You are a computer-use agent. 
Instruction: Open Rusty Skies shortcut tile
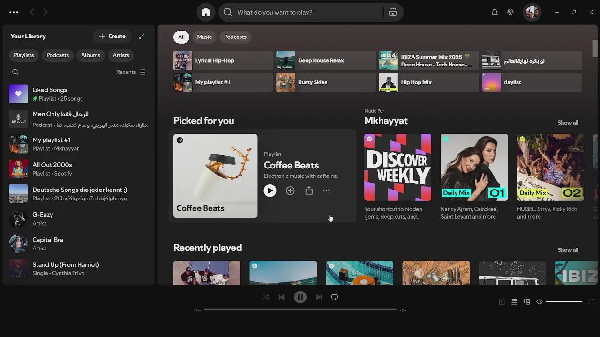tap(326, 82)
